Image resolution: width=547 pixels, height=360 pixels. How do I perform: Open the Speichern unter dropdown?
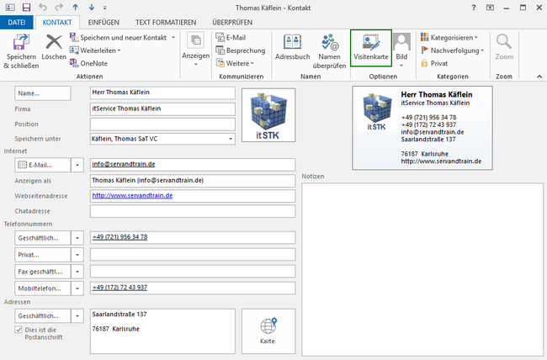(x=231, y=139)
